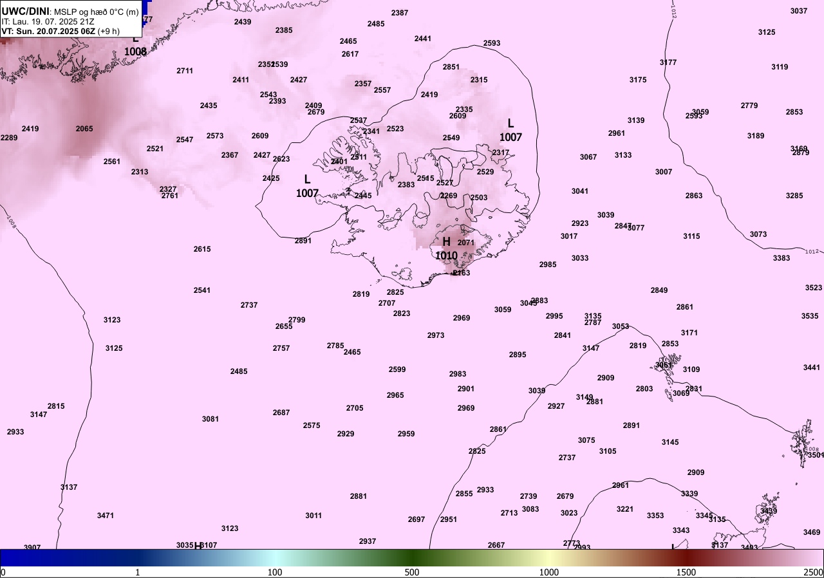Click the map value 2541
Screen dimensions: 824x578
click(x=202, y=290)
